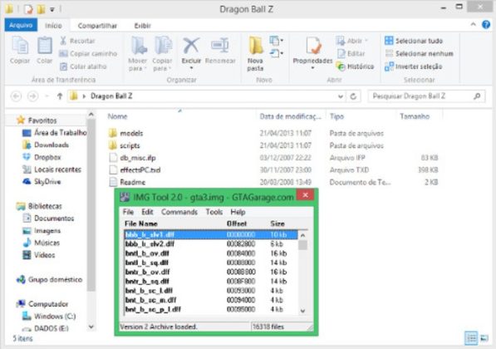
Task: Open the Explorer help icon
Action: [486, 25]
